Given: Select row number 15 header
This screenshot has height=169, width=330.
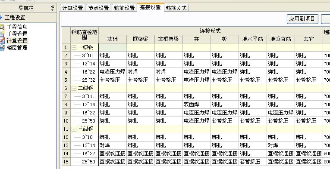Looking at the screenshot, I should click(x=66, y=162).
